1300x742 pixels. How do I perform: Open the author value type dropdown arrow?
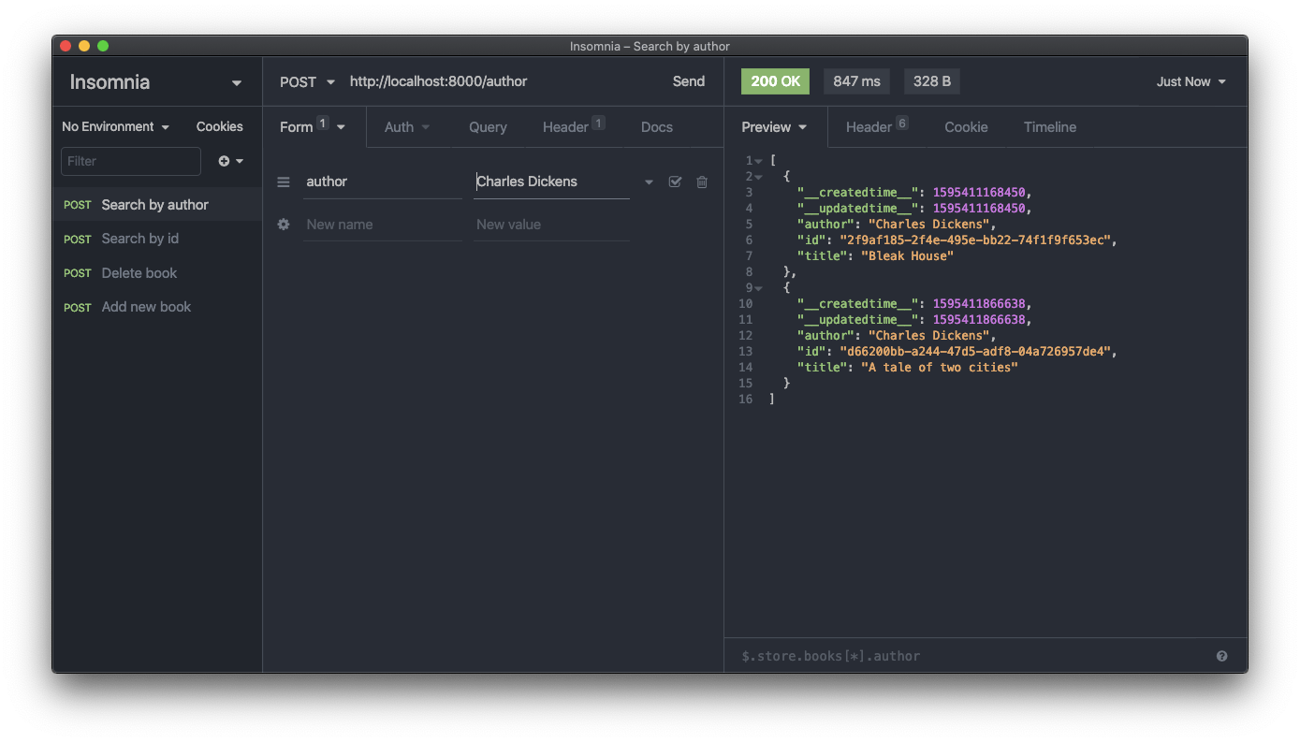(x=649, y=182)
